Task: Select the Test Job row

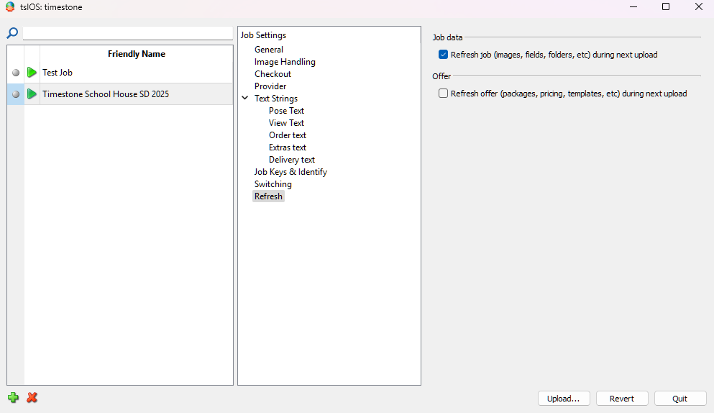Action: (x=120, y=73)
